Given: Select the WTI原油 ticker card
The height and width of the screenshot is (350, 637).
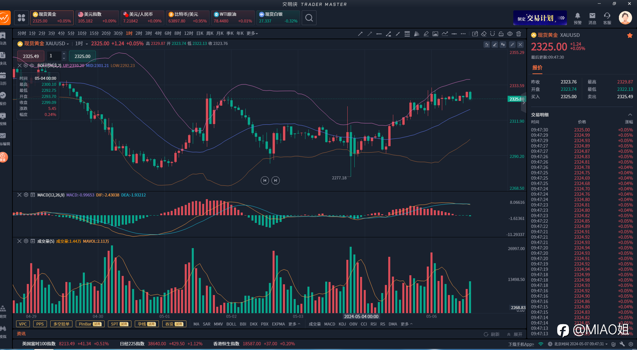Looking at the screenshot, I should point(233,18).
